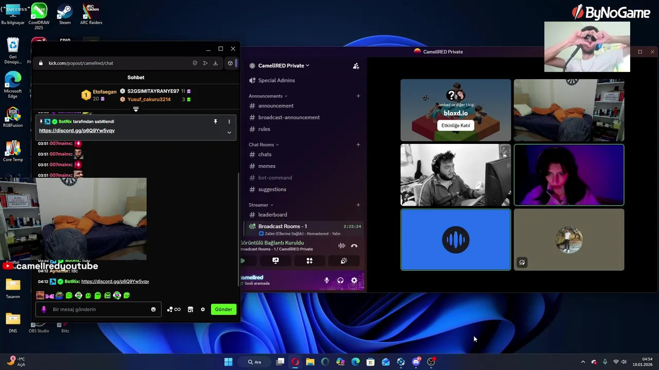Image resolution: width=659 pixels, height=370 pixels.
Task: Select the bedroom camera video tile
Action: point(569,110)
